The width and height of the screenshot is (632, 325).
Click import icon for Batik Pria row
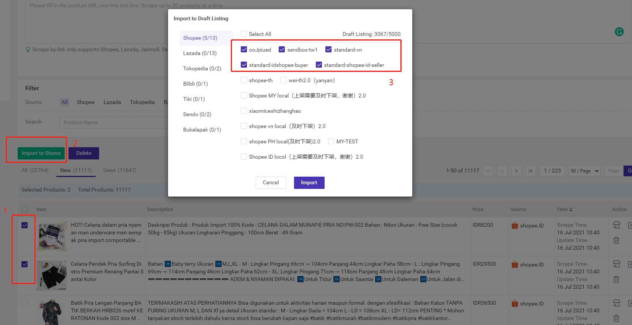coord(616,303)
